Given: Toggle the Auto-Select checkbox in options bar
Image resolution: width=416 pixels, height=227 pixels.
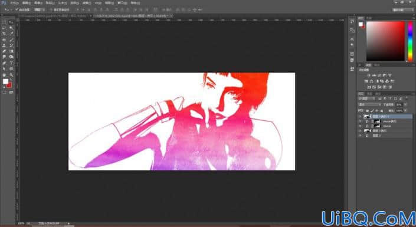Looking at the screenshot, I should (x=17, y=9).
